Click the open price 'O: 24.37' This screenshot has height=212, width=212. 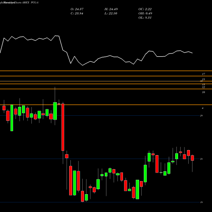pos(77,9)
